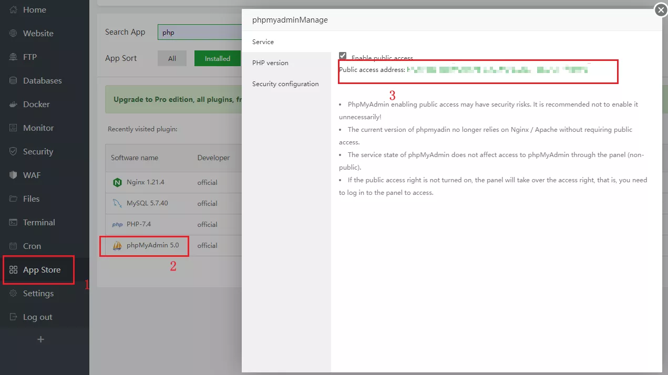The height and width of the screenshot is (375, 668).
Task: Open the Files folder icon
Action: 14,199
